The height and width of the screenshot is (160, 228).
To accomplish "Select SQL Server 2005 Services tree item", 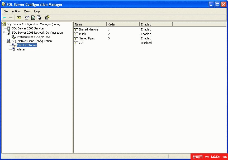I will pyautogui.click(x=28, y=28).
